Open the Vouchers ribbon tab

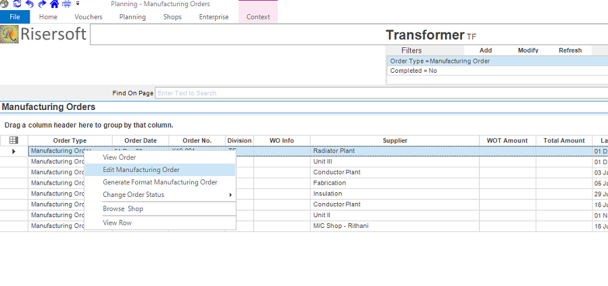88,17
